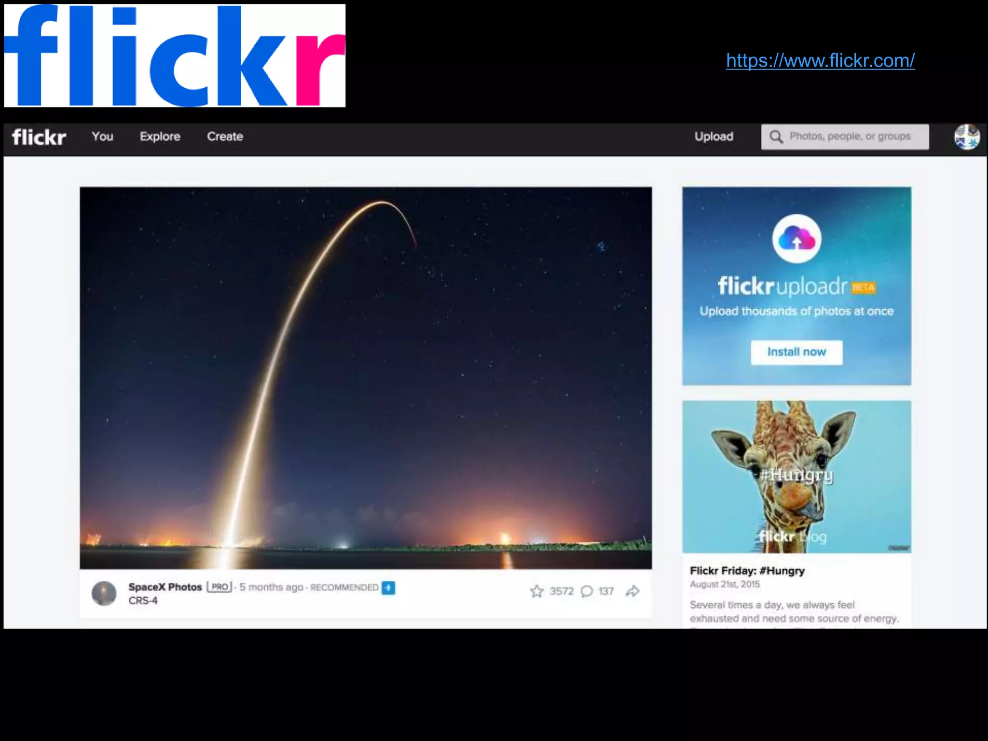Viewport: 988px width, 741px height.
Task: Click the PRO badge
Action: (220, 587)
